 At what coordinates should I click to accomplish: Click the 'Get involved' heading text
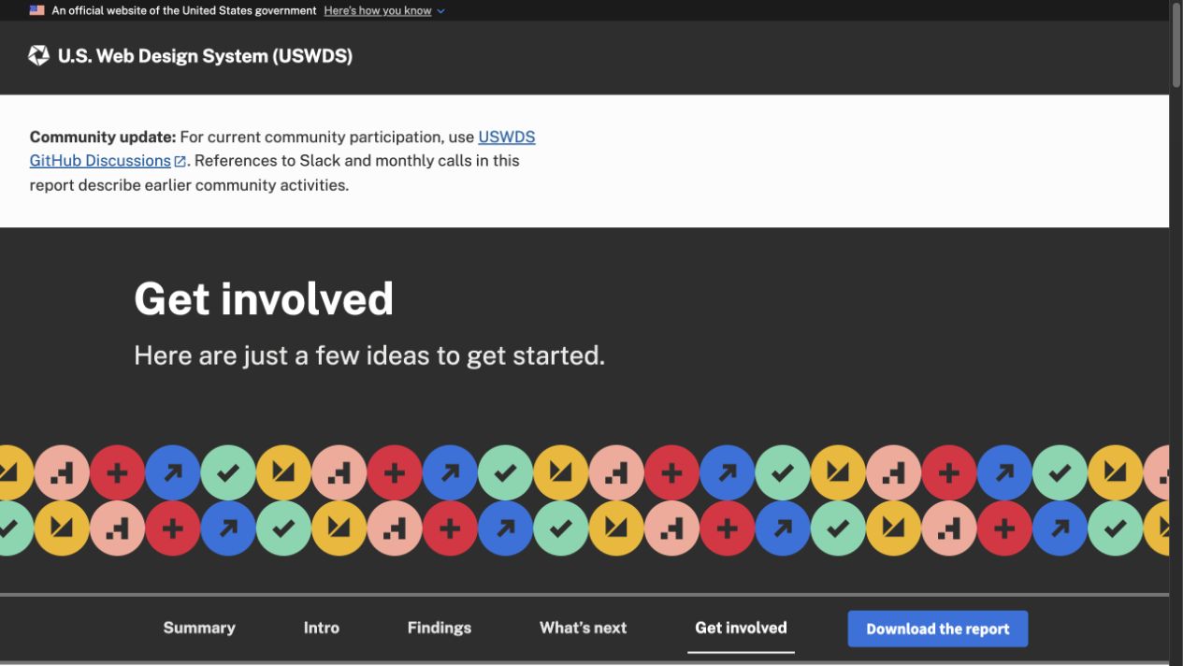click(264, 299)
